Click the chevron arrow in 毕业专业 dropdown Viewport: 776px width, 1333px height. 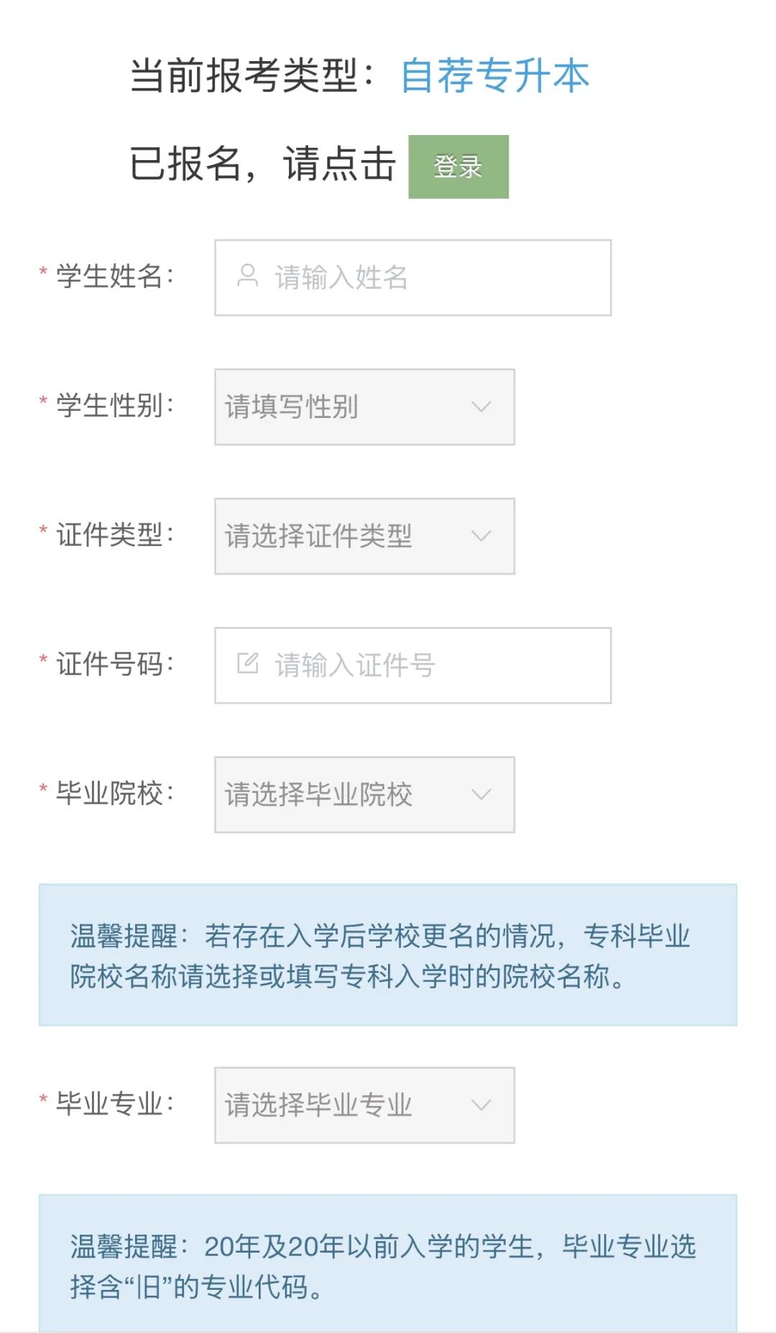[x=481, y=1105]
